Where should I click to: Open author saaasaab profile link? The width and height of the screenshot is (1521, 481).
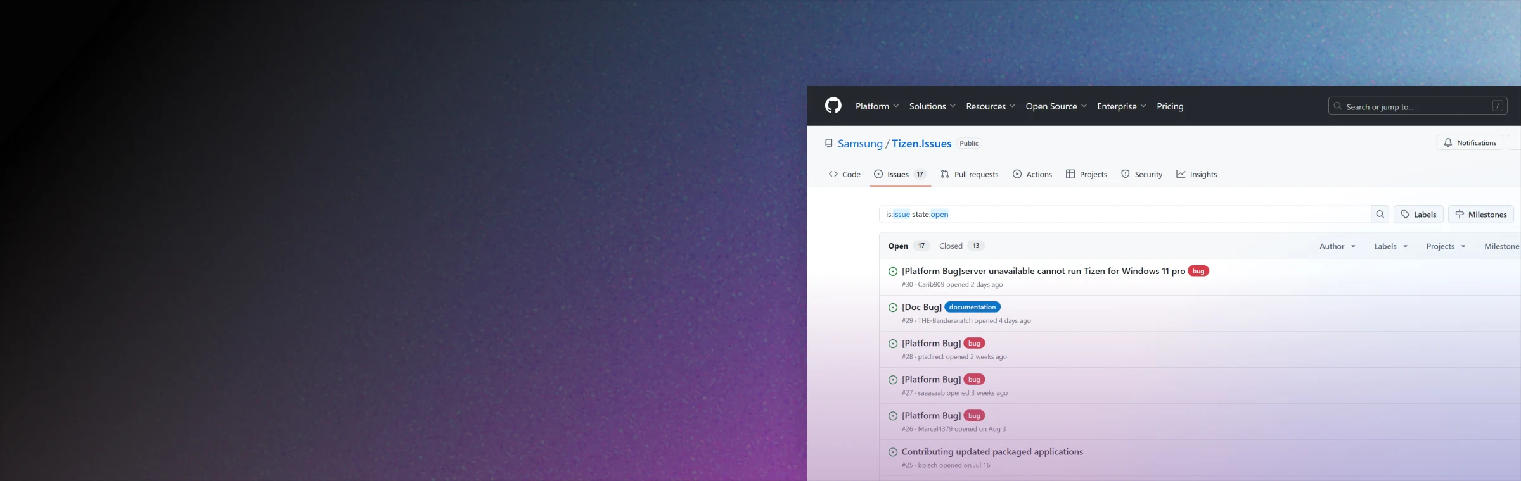932,393
